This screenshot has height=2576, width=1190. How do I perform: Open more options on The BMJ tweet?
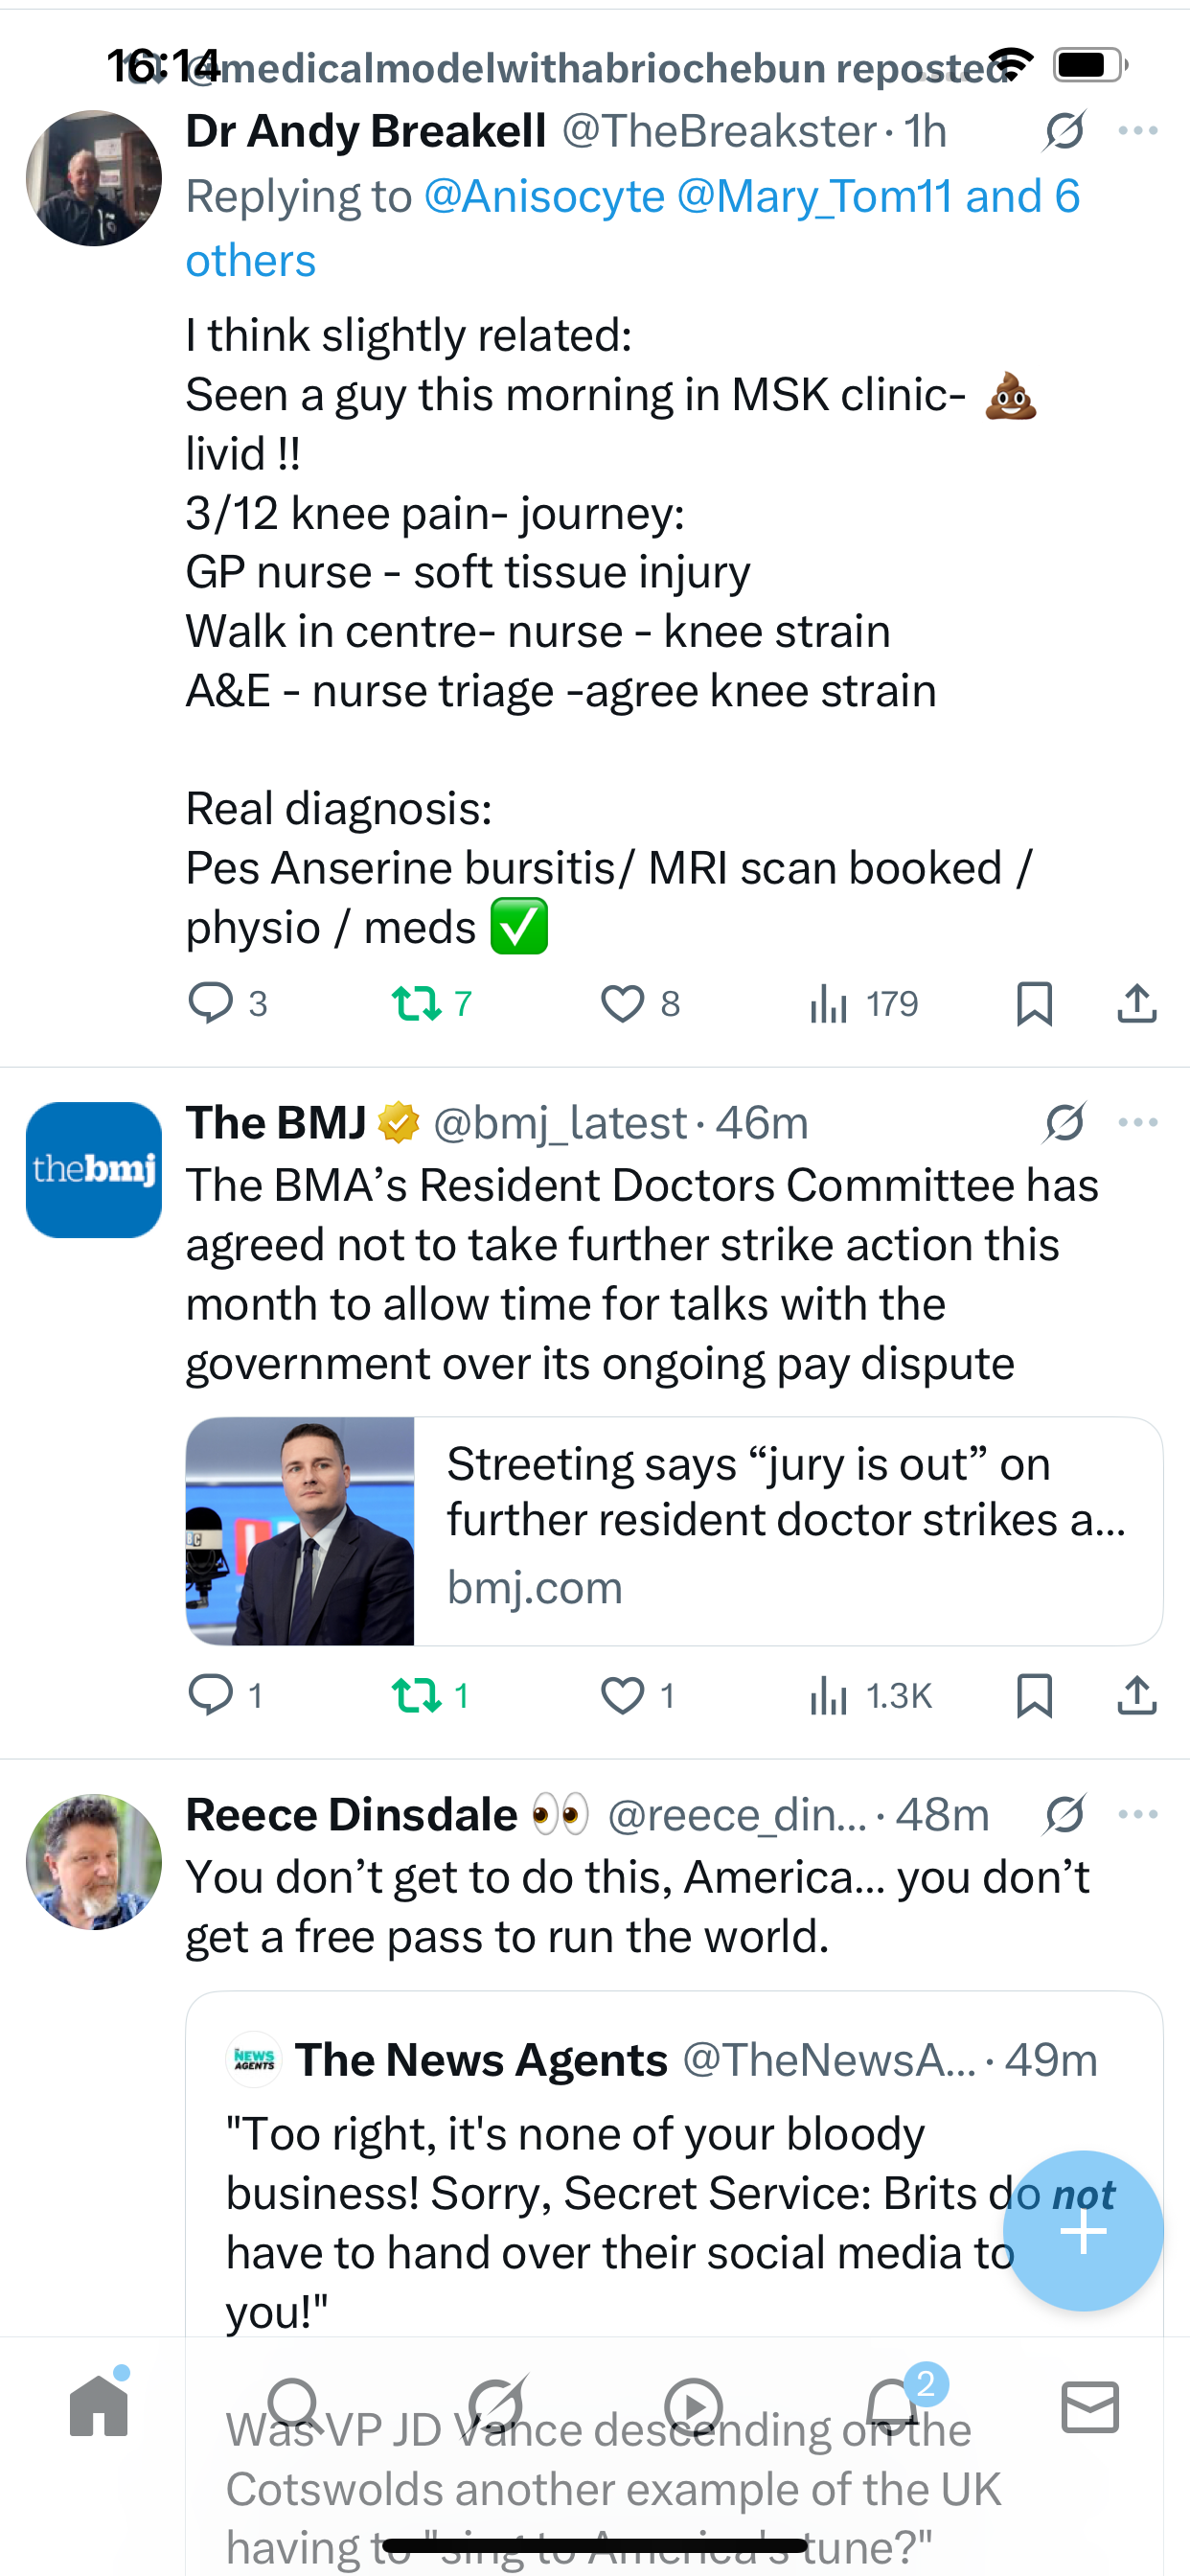[x=1138, y=1122]
